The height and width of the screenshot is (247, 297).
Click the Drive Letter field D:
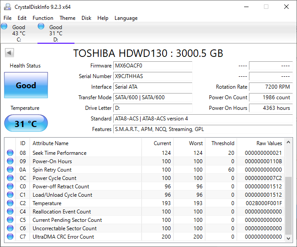[152, 108]
